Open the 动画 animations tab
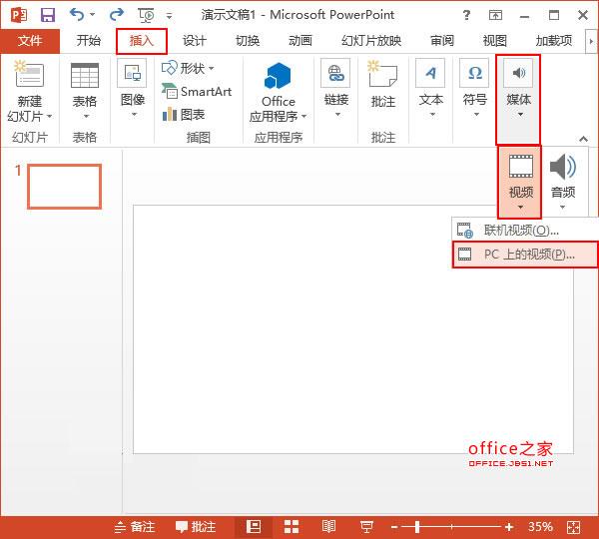 click(300, 41)
